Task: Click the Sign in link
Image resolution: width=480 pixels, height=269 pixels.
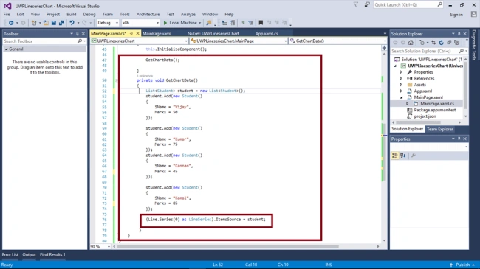Action: (x=456, y=15)
